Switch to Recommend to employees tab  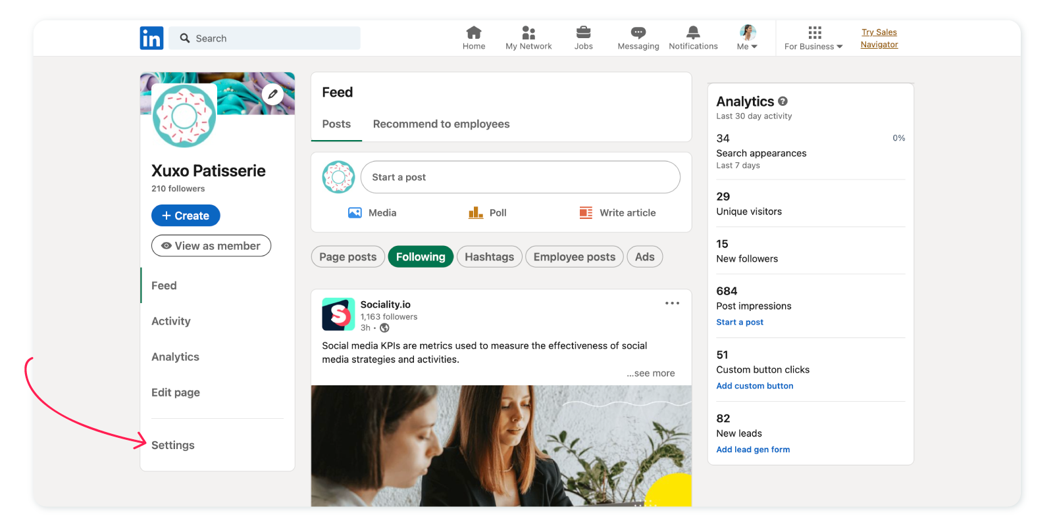441,124
